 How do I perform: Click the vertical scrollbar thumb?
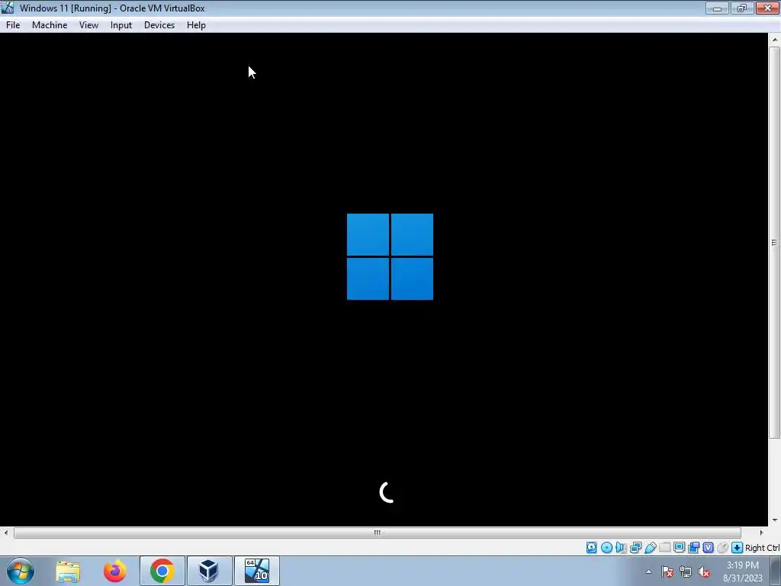point(774,243)
